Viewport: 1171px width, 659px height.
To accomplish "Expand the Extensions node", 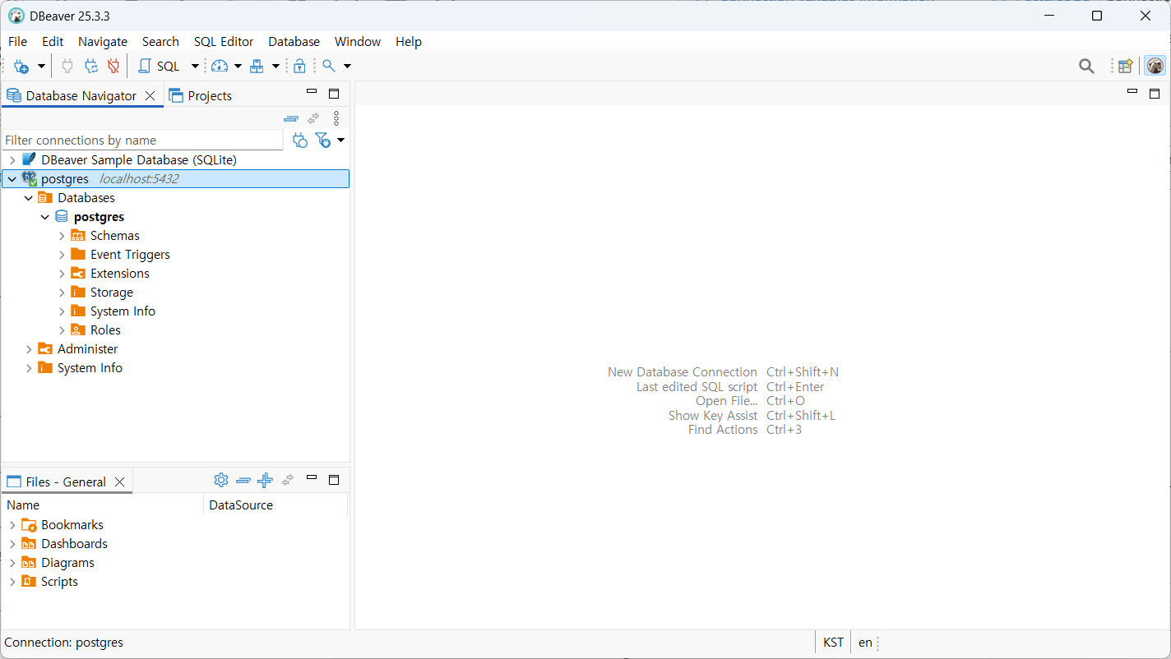I will [x=62, y=274].
